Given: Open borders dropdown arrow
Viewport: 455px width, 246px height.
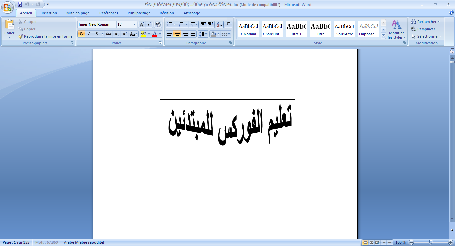Looking at the screenshot, I should tap(229, 34).
